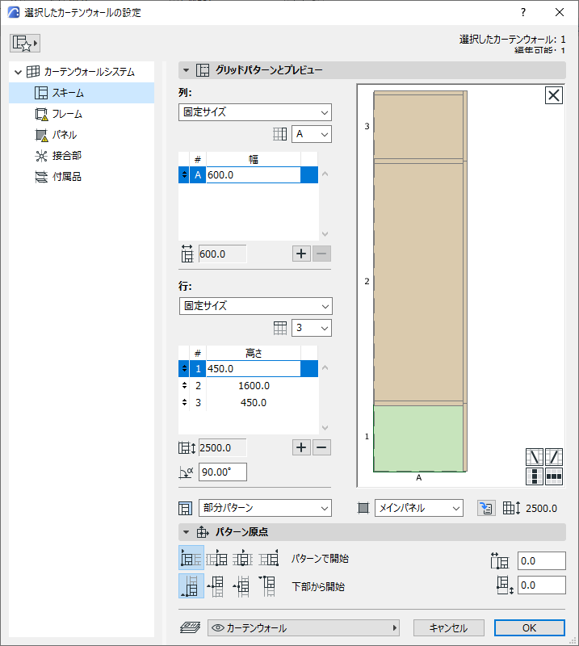This screenshot has width=579, height=646.
Task: Click the row 1 height field 450.0
Action: coord(253,369)
